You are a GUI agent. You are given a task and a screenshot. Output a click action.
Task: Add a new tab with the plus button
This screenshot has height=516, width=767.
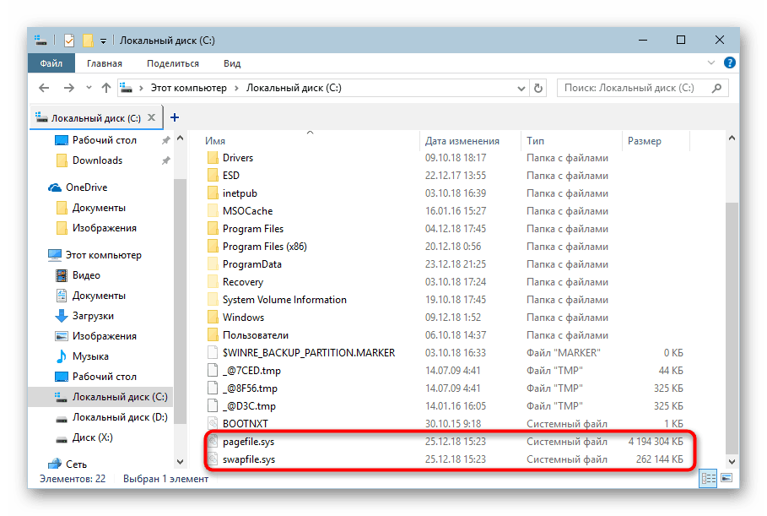point(175,117)
